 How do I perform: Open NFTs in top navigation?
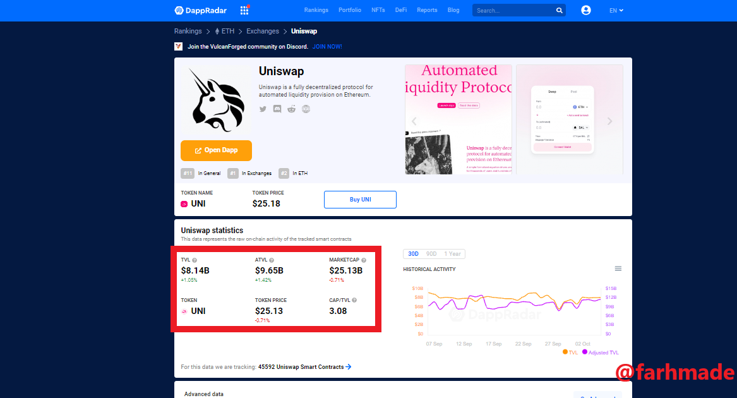point(378,10)
